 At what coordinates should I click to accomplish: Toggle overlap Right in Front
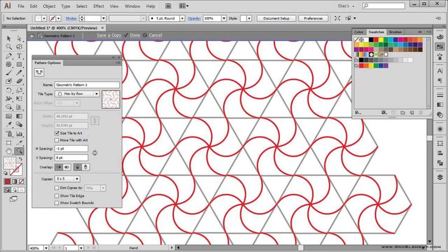(x=67, y=167)
